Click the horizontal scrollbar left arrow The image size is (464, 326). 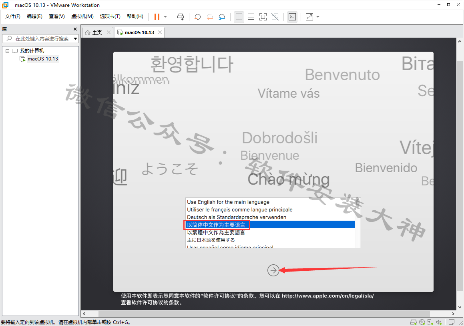[84, 314]
